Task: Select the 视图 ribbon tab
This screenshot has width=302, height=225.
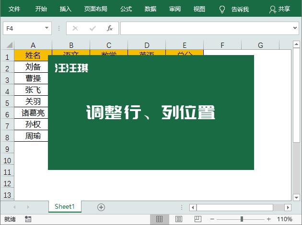Action: coord(199,9)
